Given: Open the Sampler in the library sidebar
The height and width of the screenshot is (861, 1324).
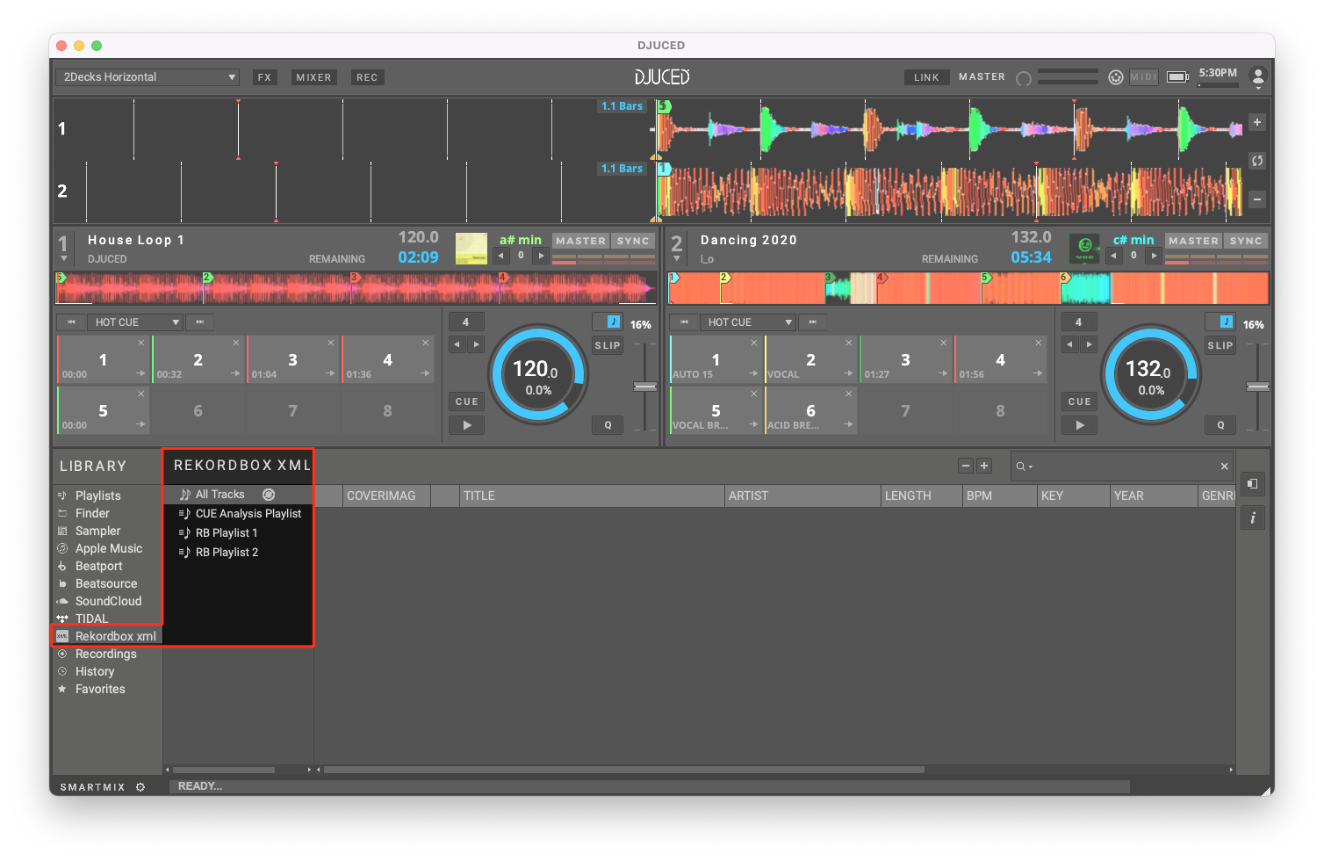Looking at the screenshot, I should click(98, 531).
